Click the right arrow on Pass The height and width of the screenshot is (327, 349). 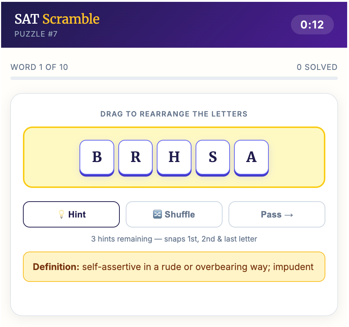[x=289, y=215]
